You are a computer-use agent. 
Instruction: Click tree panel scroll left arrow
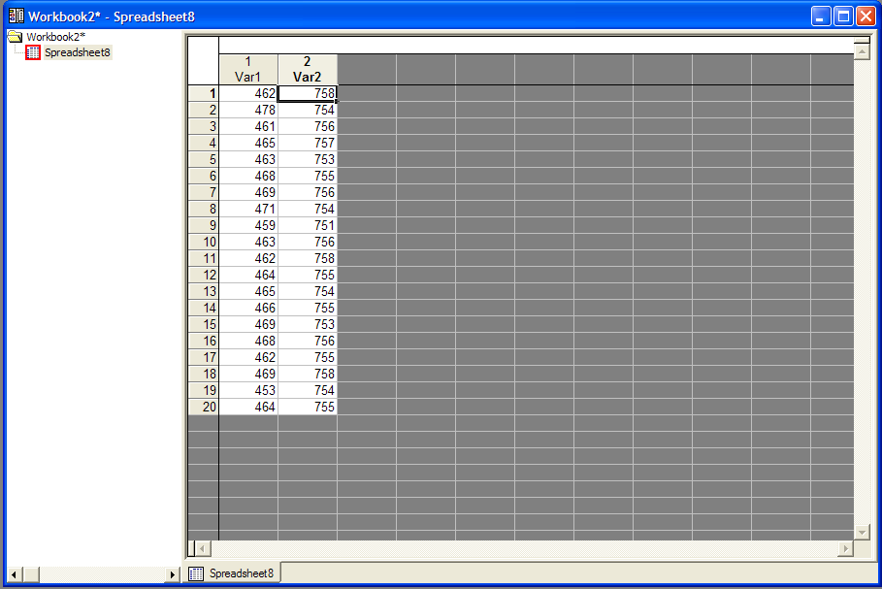click(x=14, y=574)
